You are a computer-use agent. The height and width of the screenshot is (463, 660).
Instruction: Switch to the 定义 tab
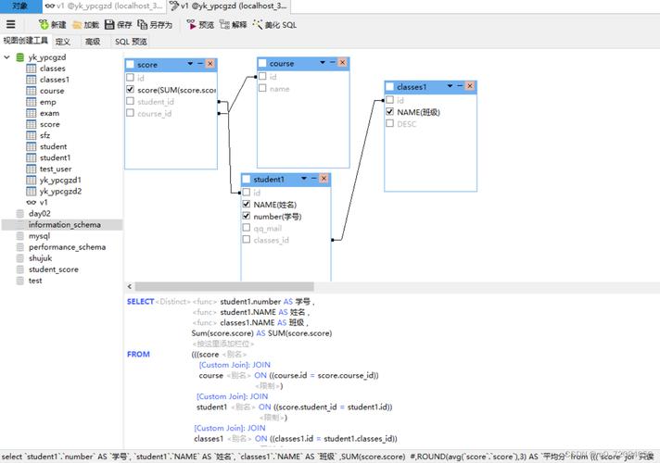coord(63,42)
